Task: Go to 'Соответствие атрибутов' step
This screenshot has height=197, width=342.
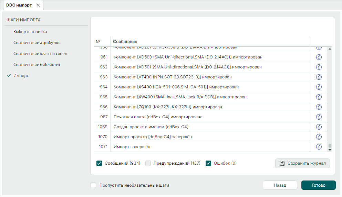Action: pos(36,43)
